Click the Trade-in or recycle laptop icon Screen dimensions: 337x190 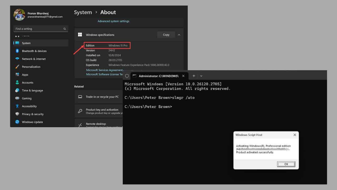pyautogui.click(x=80, y=97)
